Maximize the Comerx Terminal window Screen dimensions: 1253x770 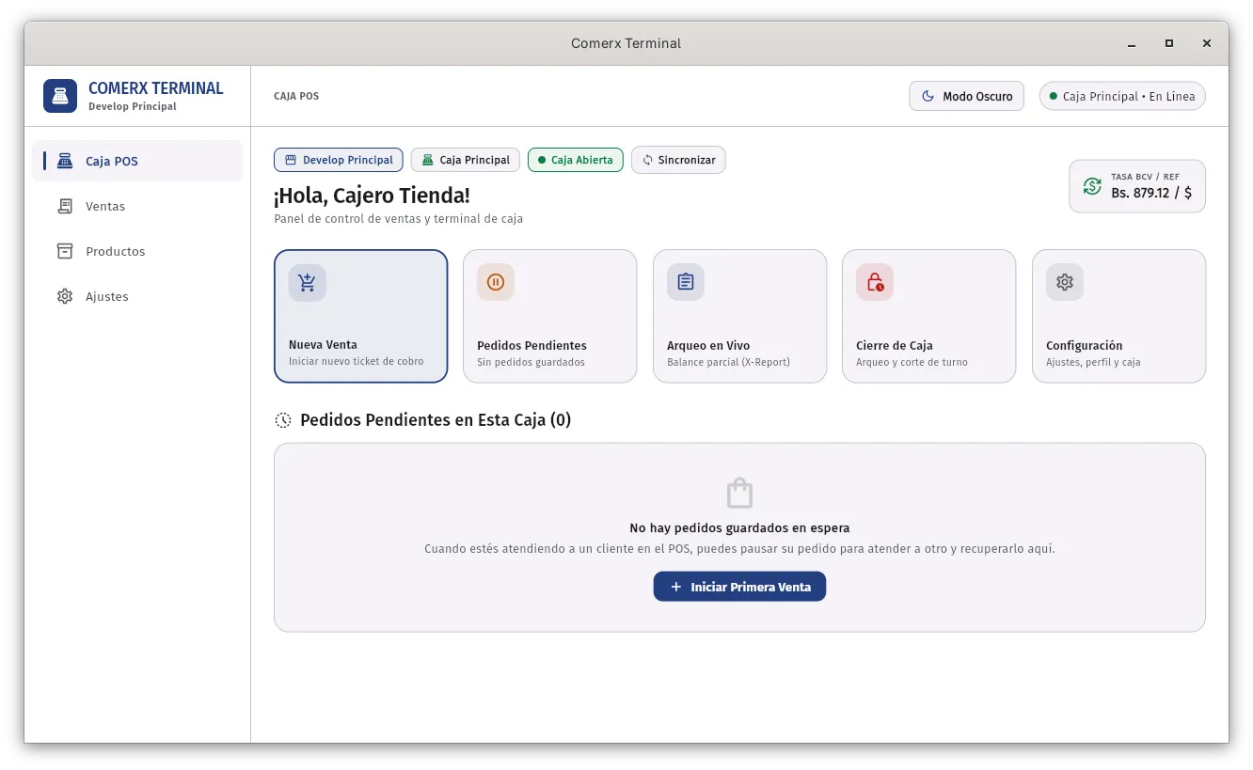(1169, 43)
